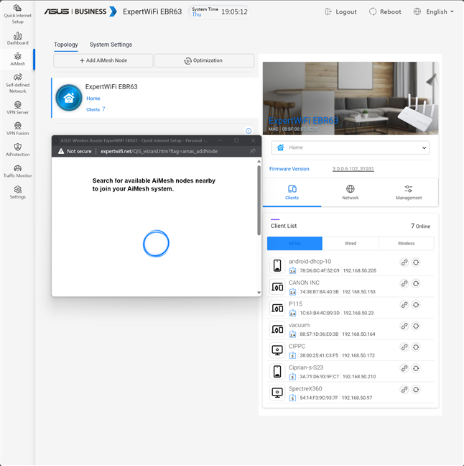Image resolution: width=464 pixels, height=466 pixels.
Task: Open Settings gear in sidebar
Action: pyautogui.click(x=17, y=192)
